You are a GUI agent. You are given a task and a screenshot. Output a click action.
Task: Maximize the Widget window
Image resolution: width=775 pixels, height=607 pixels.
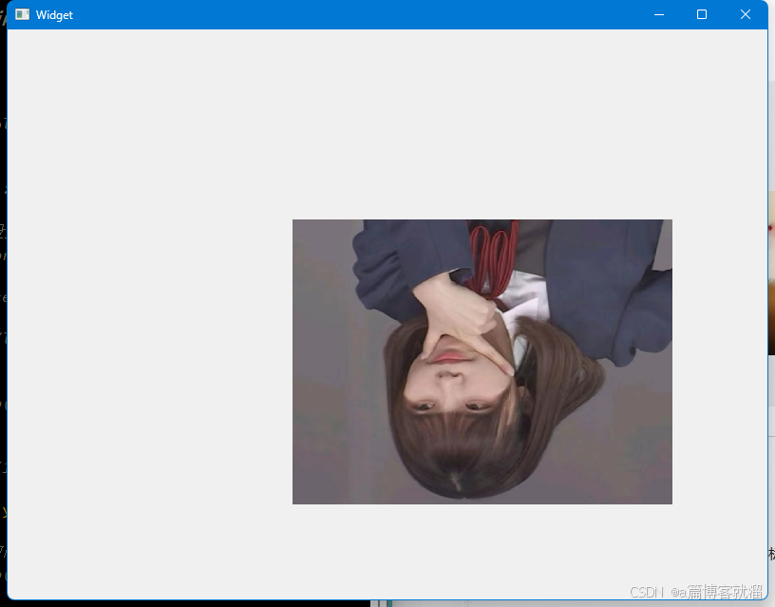701,14
